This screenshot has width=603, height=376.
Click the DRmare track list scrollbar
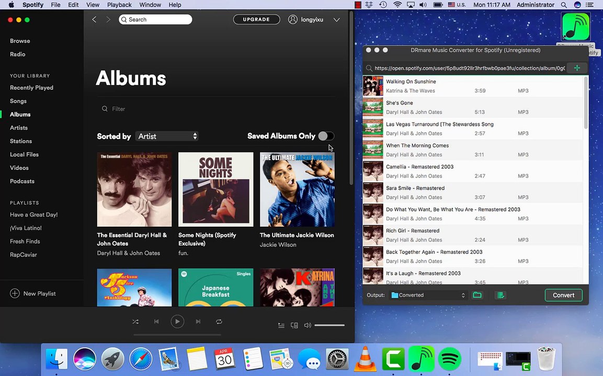[x=586, y=103]
